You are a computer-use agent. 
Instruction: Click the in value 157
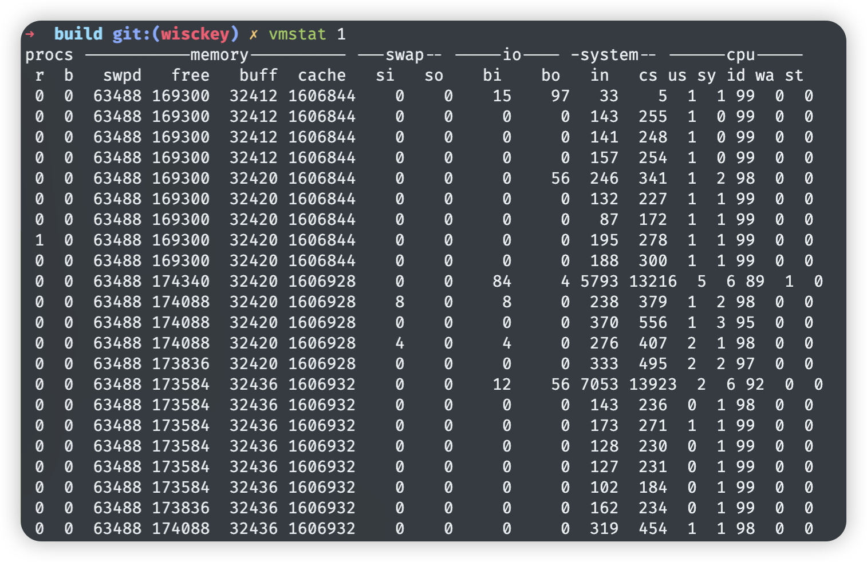pos(604,158)
